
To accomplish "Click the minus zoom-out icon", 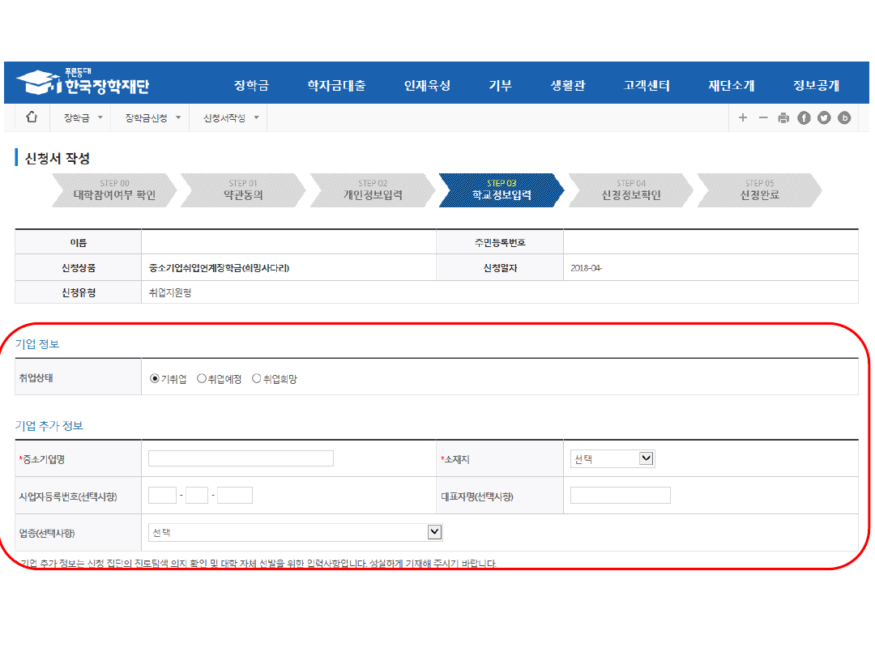I will point(763,118).
